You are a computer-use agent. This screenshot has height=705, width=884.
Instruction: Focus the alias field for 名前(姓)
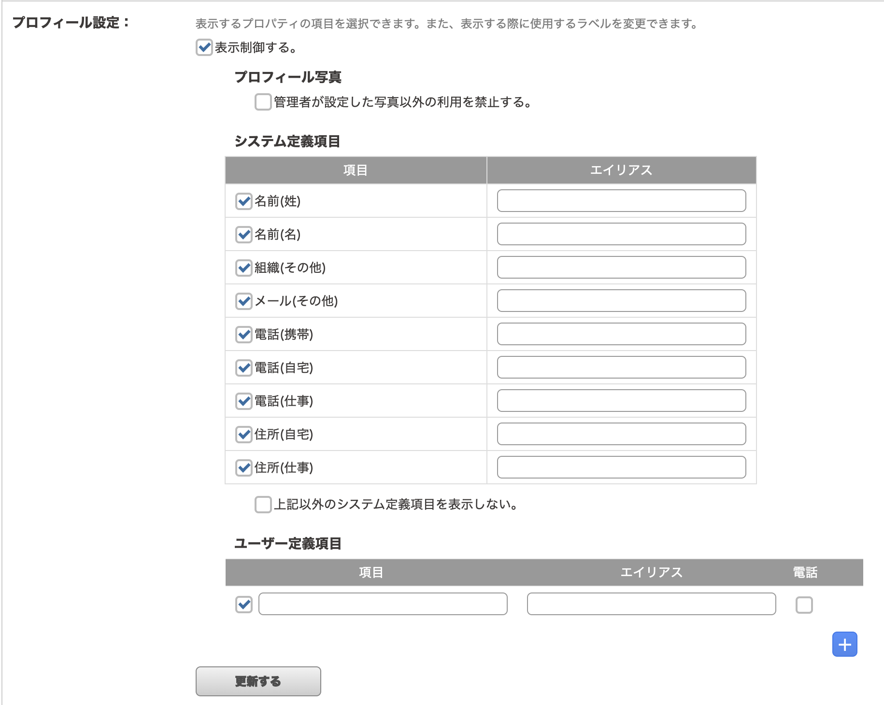[622, 201]
